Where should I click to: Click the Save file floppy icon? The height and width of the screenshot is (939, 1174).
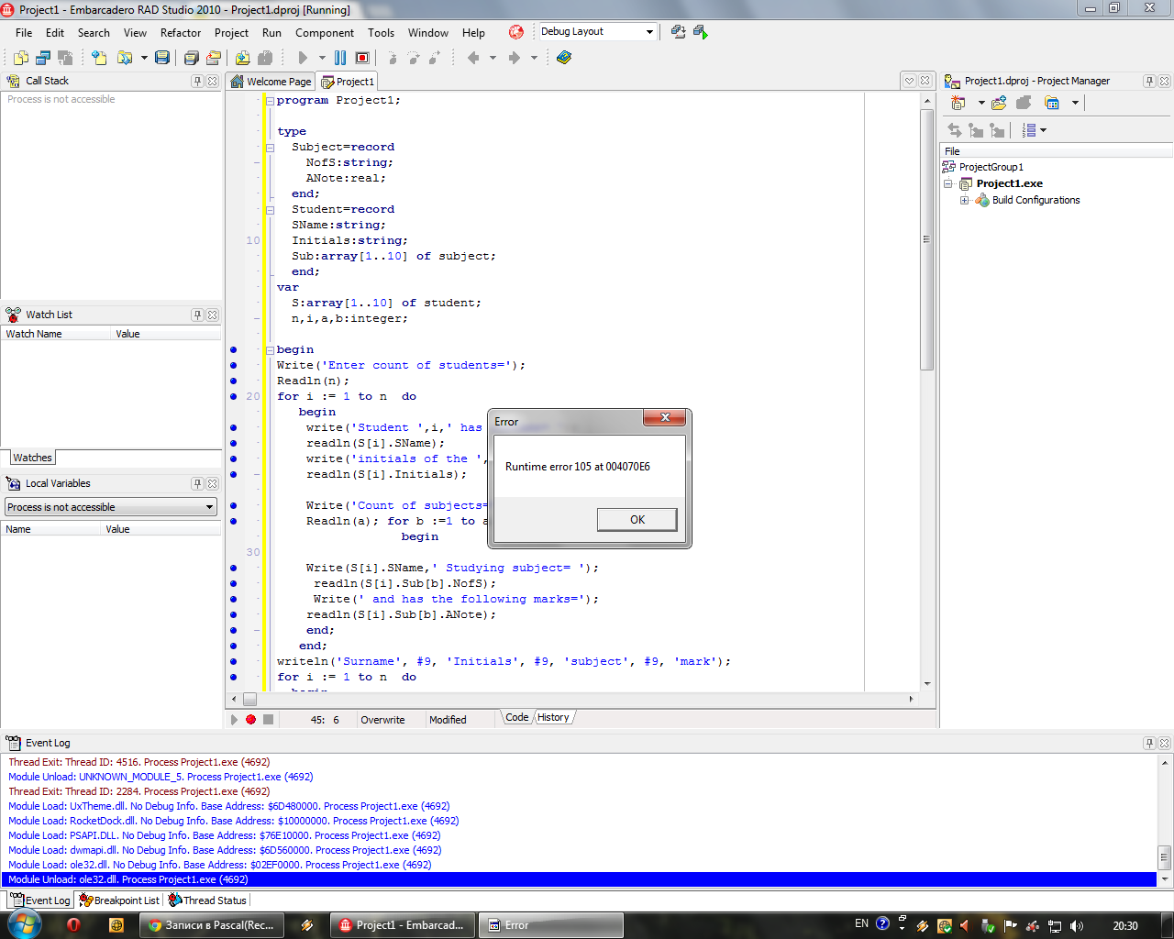[x=162, y=58]
